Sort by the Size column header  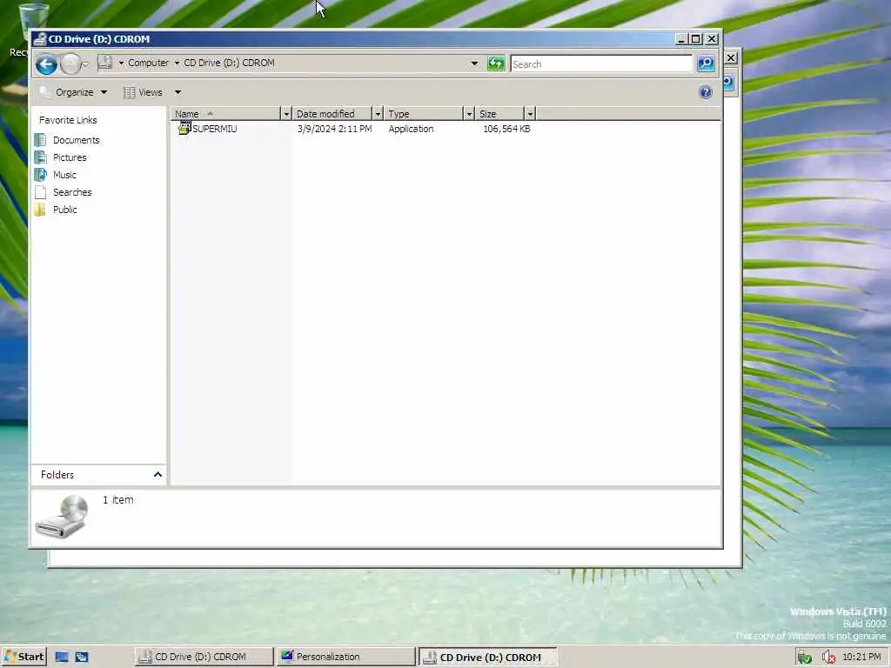(x=500, y=114)
